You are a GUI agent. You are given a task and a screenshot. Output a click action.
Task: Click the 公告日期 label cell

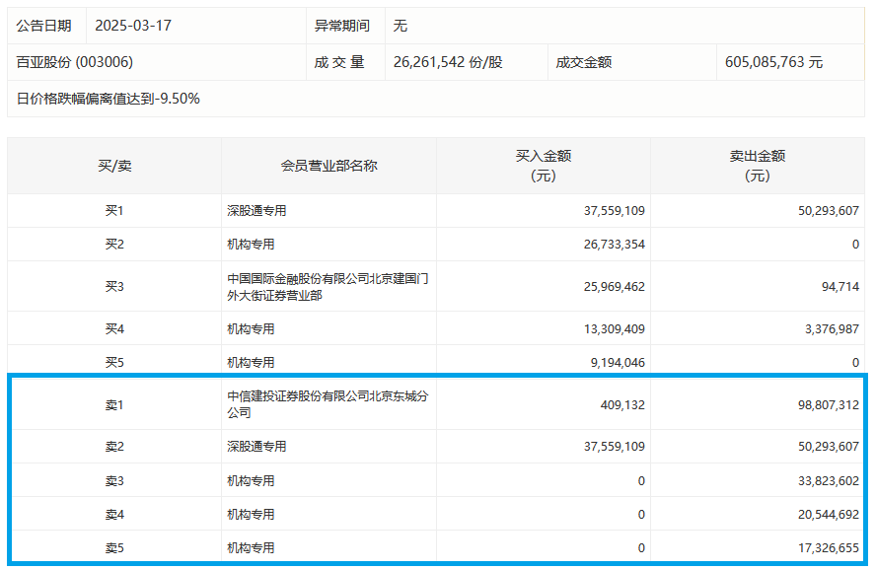(44, 26)
